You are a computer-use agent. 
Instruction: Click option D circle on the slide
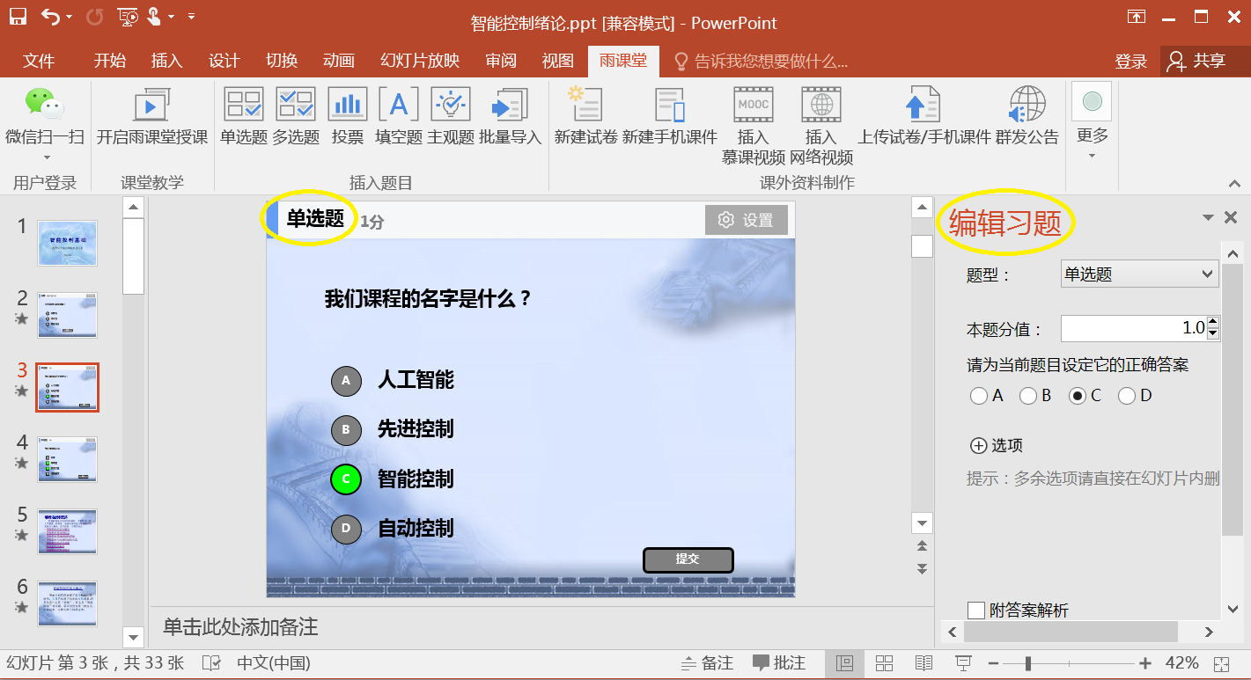(x=346, y=528)
